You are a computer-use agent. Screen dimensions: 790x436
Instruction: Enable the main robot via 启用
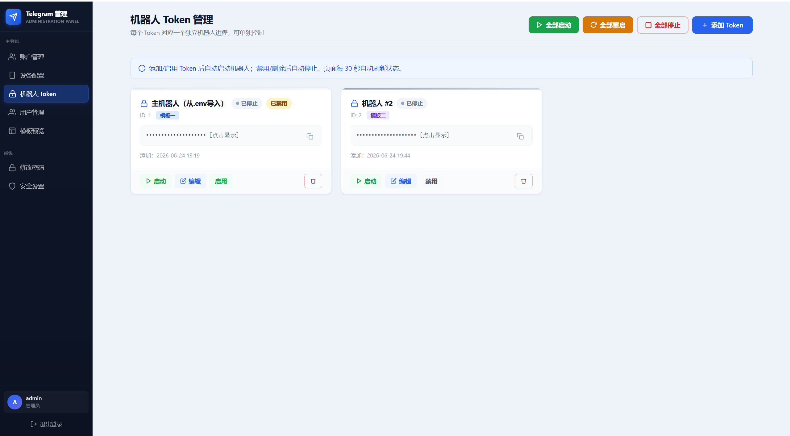click(221, 181)
